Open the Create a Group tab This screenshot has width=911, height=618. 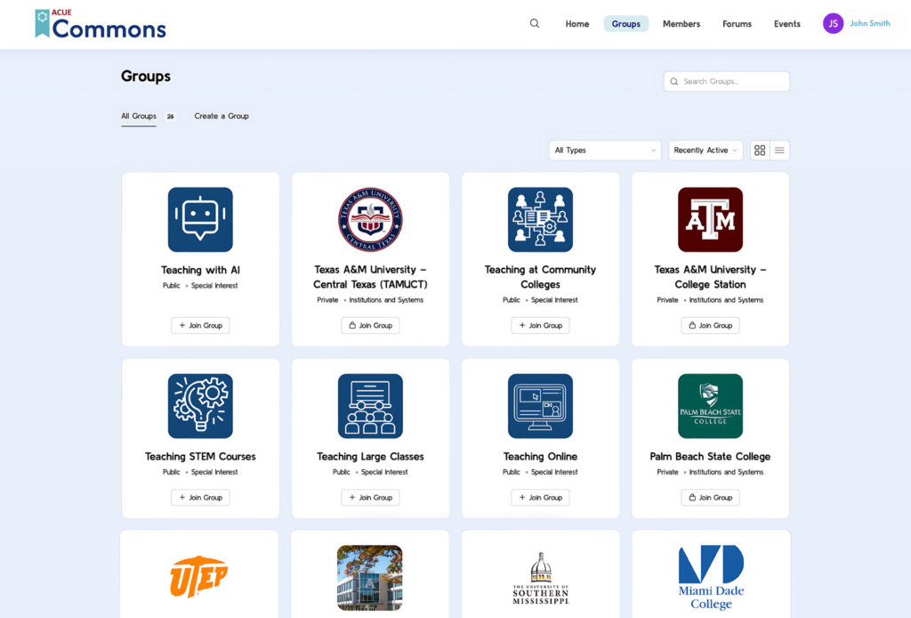(x=222, y=117)
